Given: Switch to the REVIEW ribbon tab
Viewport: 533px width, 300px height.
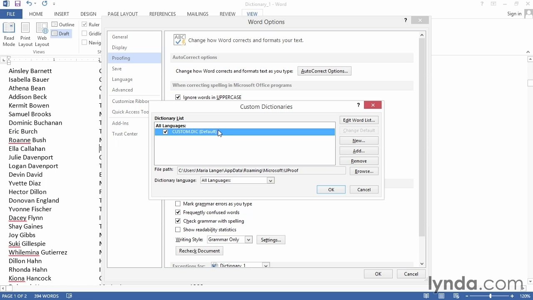Looking at the screenshot, I should 227,14.
